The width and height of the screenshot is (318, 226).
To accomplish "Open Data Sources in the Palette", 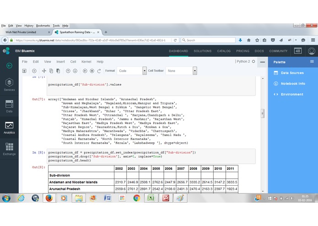I will click(289, 73).
